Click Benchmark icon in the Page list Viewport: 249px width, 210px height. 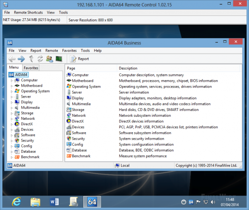[x=69, y=156]
